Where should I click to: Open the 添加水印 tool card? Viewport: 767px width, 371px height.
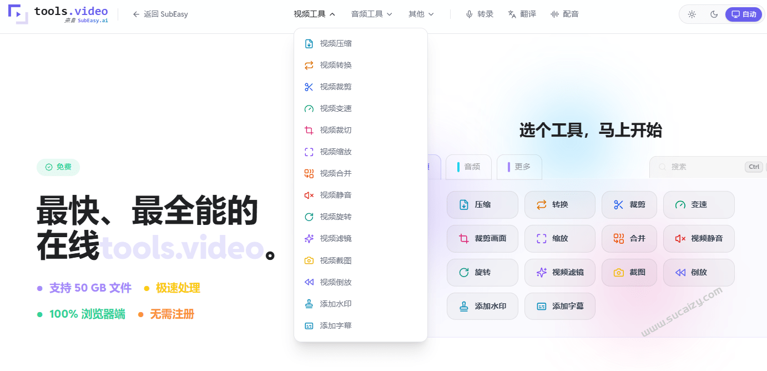coord(482,306)
